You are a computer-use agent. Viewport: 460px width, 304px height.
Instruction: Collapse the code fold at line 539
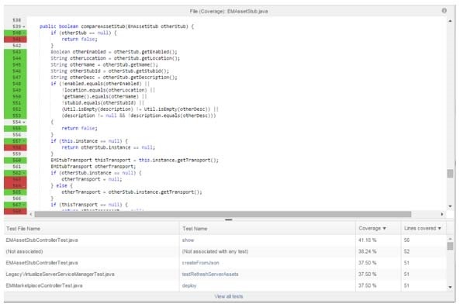tap(24, 26)
